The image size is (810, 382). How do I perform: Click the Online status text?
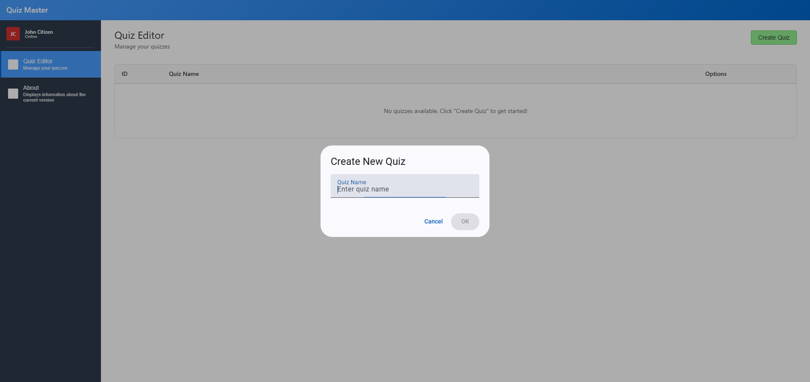click(x=31, y=37)
